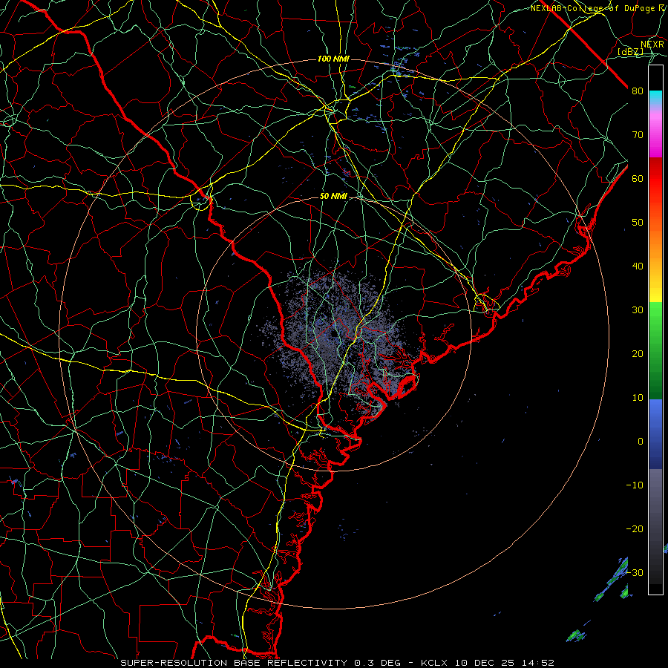This screenshot has width=668, height=668.
Task: Click the "0.3 DEG" elevation text
Action: (378, 663)
